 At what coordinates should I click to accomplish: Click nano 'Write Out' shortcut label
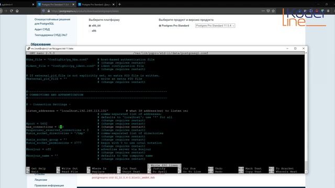click(70, 168)
